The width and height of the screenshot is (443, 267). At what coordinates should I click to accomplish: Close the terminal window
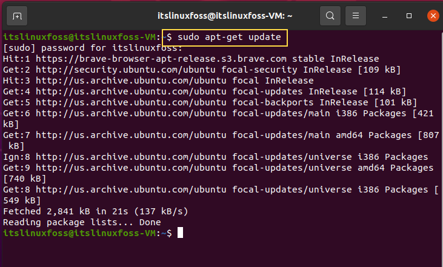433,16
